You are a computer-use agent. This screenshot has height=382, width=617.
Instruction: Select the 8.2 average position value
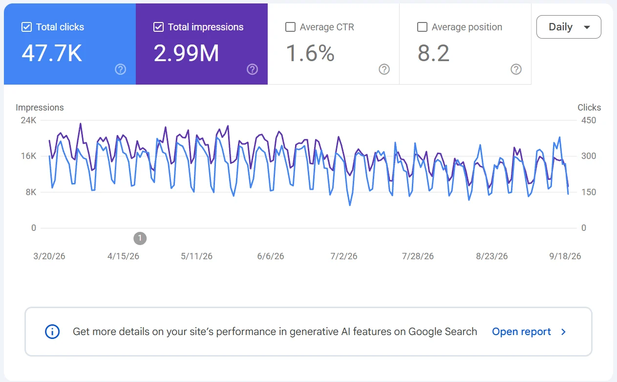(433, 53)
